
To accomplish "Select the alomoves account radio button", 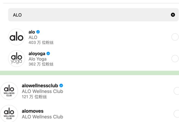I will [177, 113].
